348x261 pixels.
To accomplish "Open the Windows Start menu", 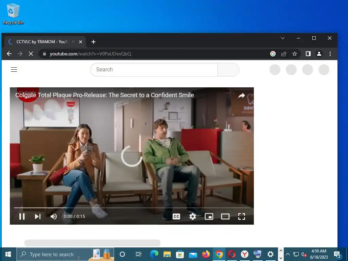I will pyautogui.click(x=8, y=254).
